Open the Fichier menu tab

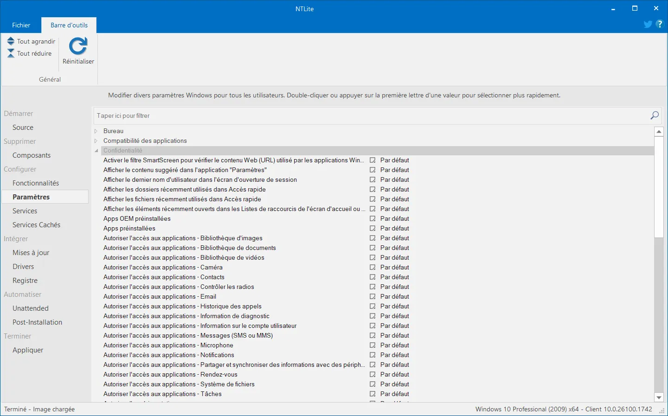[21, 25]
